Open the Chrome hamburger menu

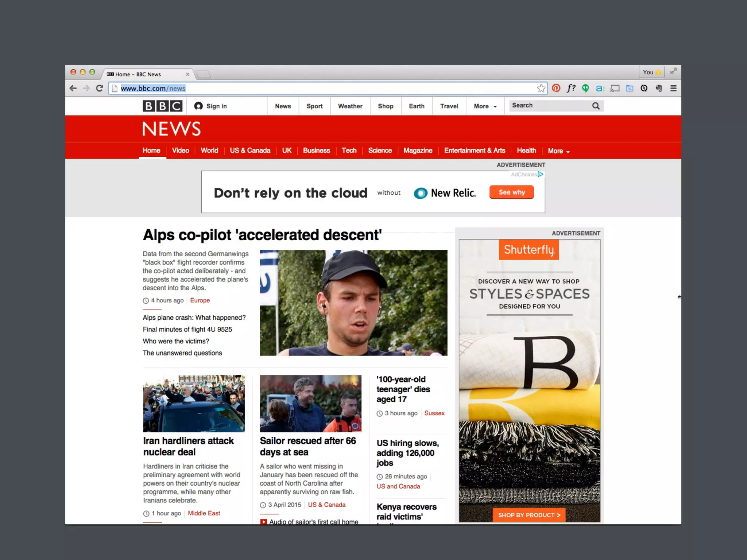pos(673,88)
